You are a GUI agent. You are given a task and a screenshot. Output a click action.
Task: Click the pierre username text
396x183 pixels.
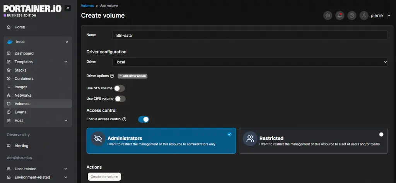pyautogui.click(x=377, y=16)
